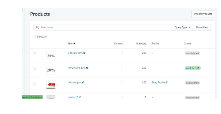Click inventory value 200 for Gift card 30%
The image size is (221, 114).
coord(144,53)
